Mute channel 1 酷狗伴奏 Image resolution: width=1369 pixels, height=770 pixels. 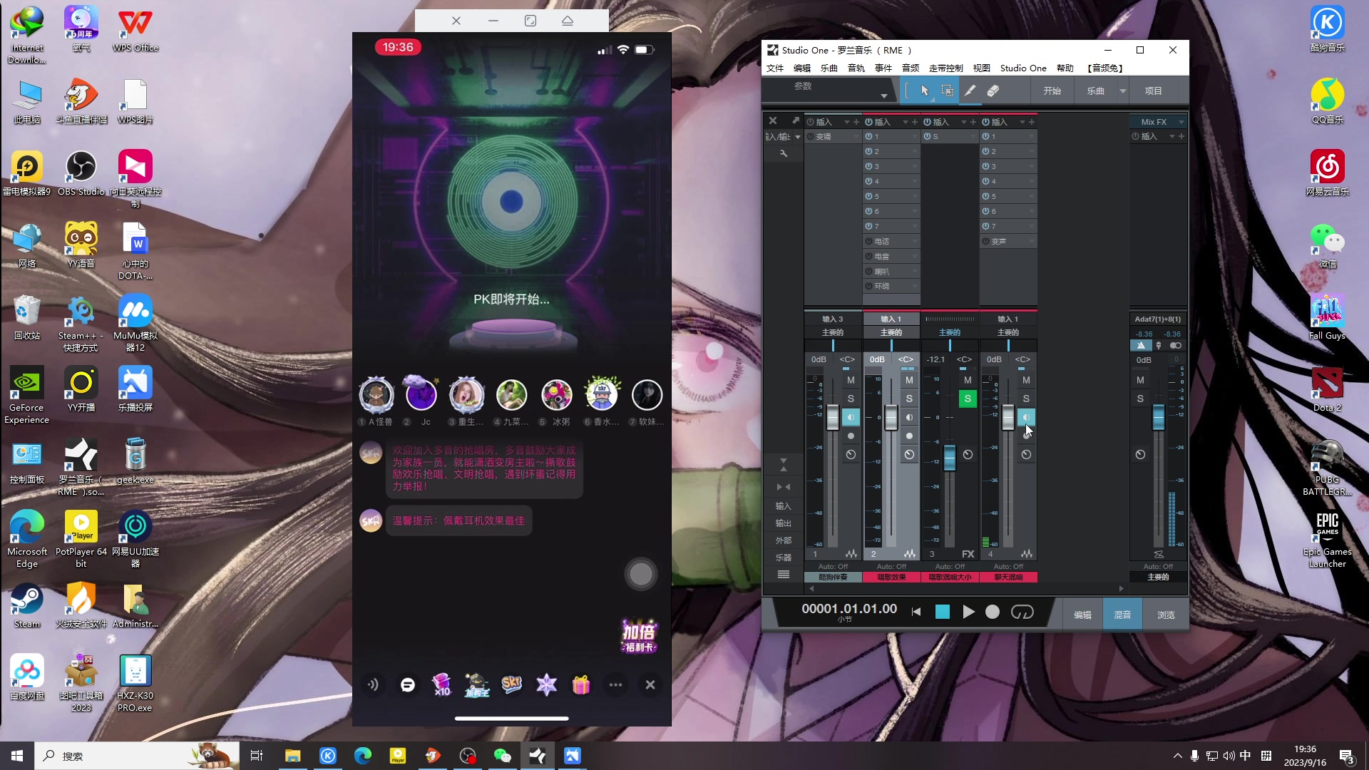pos(851,380)
